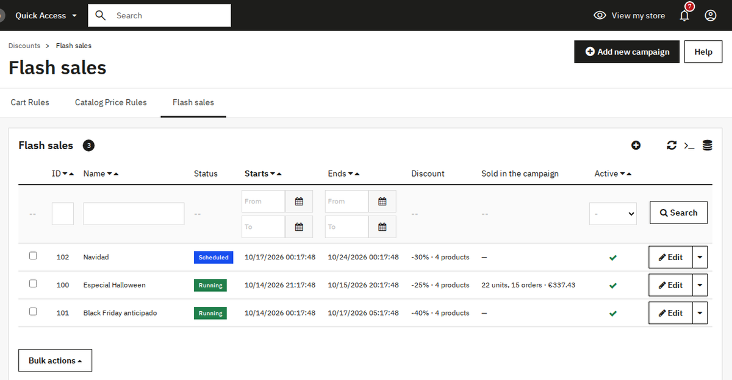Screen dimensions: 732x380
Task: Refresh the Flash sales list
Action: [672, 145]
